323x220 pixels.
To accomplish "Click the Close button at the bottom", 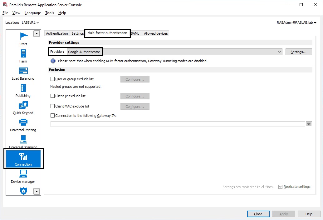I will click(x=258, y=214).
